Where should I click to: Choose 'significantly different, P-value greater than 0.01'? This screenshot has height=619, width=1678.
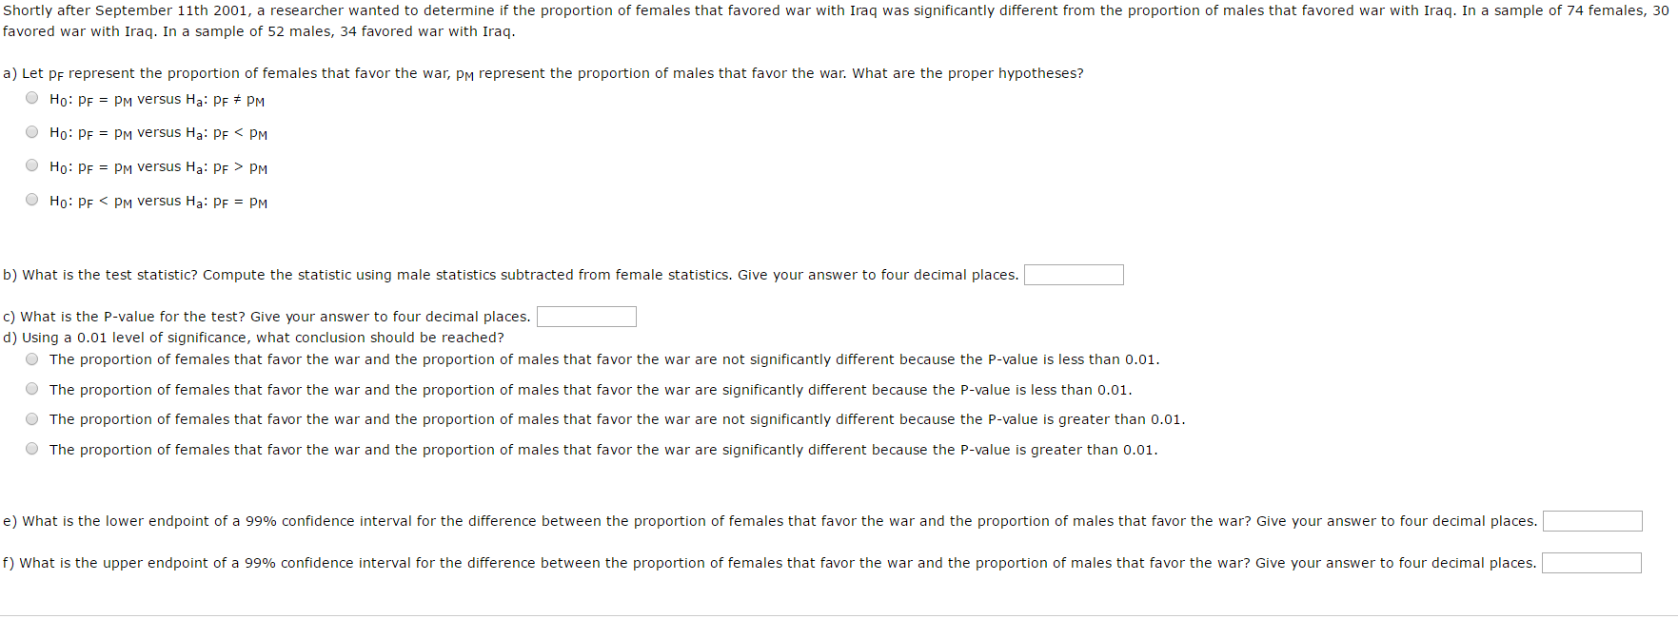(32, 449)
